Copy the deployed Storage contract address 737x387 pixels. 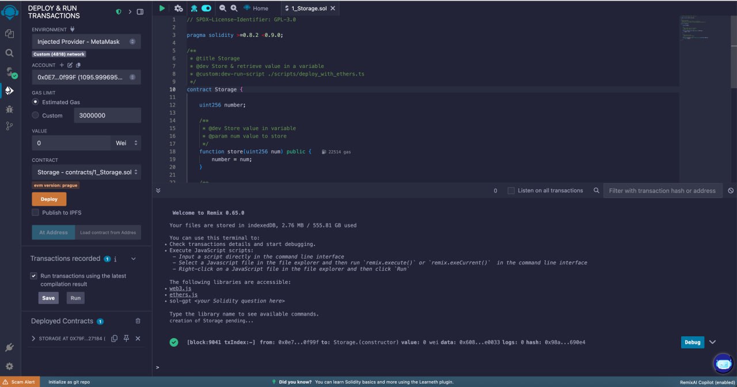(x=114, y=339)
